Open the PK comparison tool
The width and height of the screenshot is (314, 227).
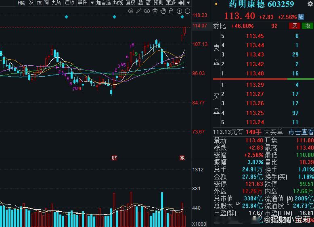pos(40,3)
